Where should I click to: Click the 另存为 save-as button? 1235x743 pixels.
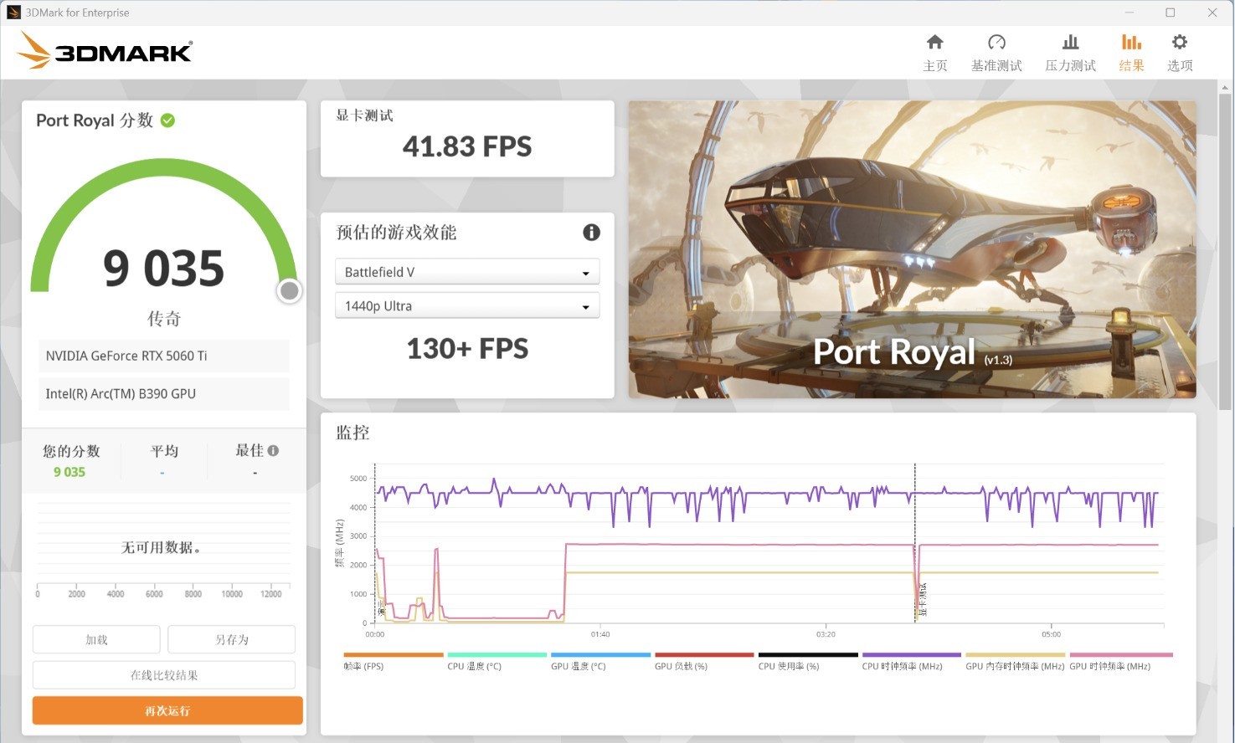pyautogui.click(x=231, y=638)
